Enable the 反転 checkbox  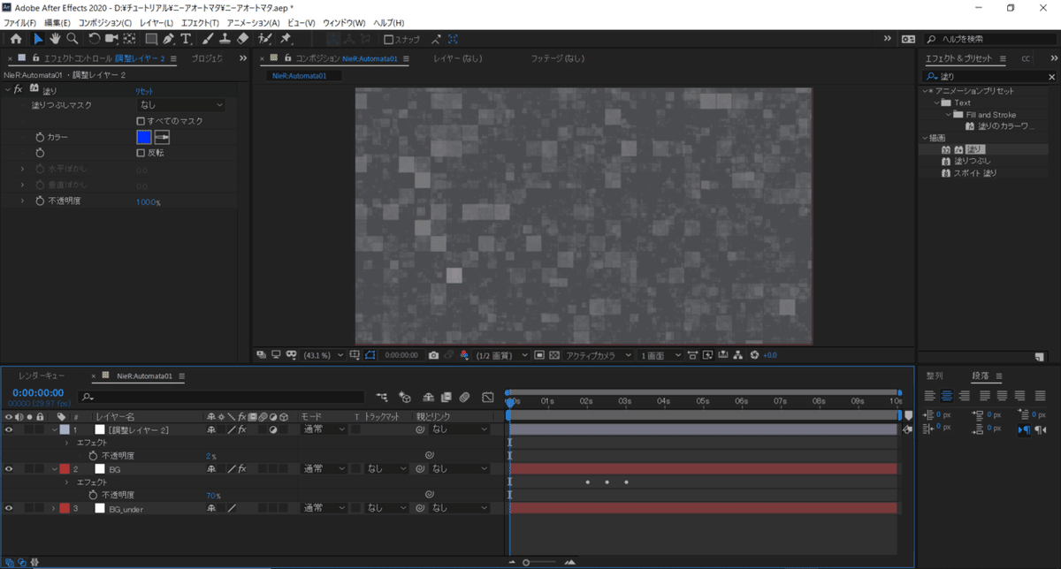click(141, 153)
